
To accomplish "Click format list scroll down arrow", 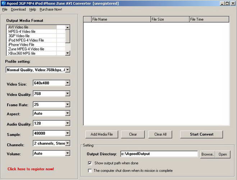I will [x=68, y=53].
